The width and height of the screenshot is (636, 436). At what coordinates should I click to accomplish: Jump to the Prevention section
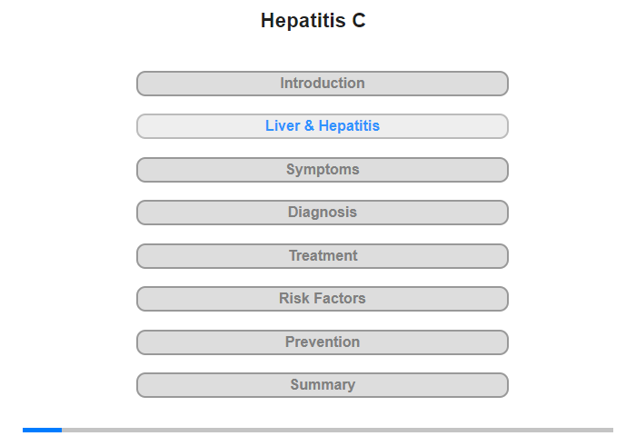click(322, 342)
